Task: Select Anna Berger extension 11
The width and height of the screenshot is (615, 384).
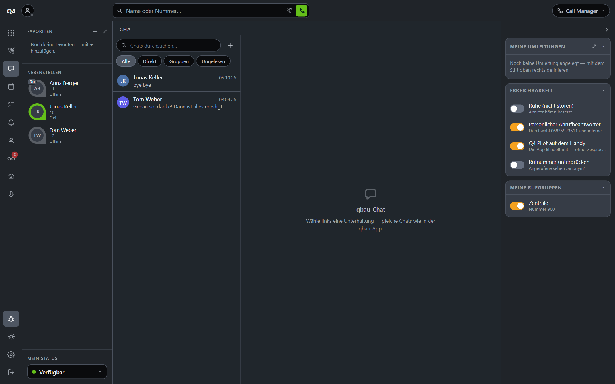Action: coord(67,88)
